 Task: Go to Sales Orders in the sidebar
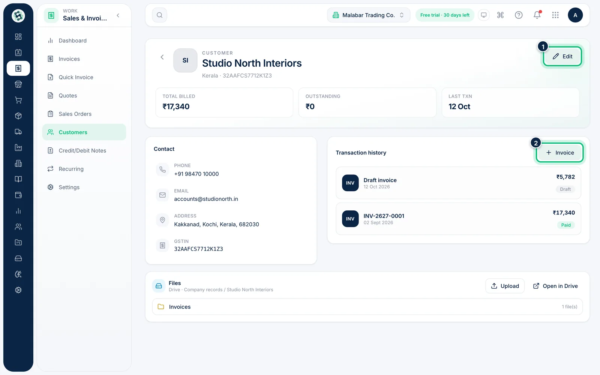(84, 114)
